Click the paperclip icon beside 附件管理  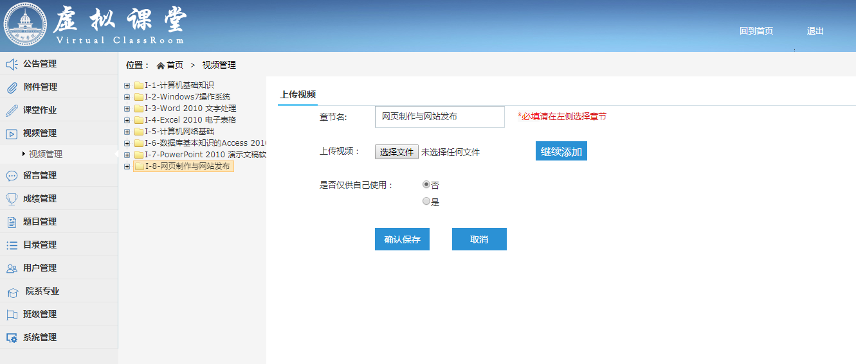pyautogui.click(x=12, y=87)
